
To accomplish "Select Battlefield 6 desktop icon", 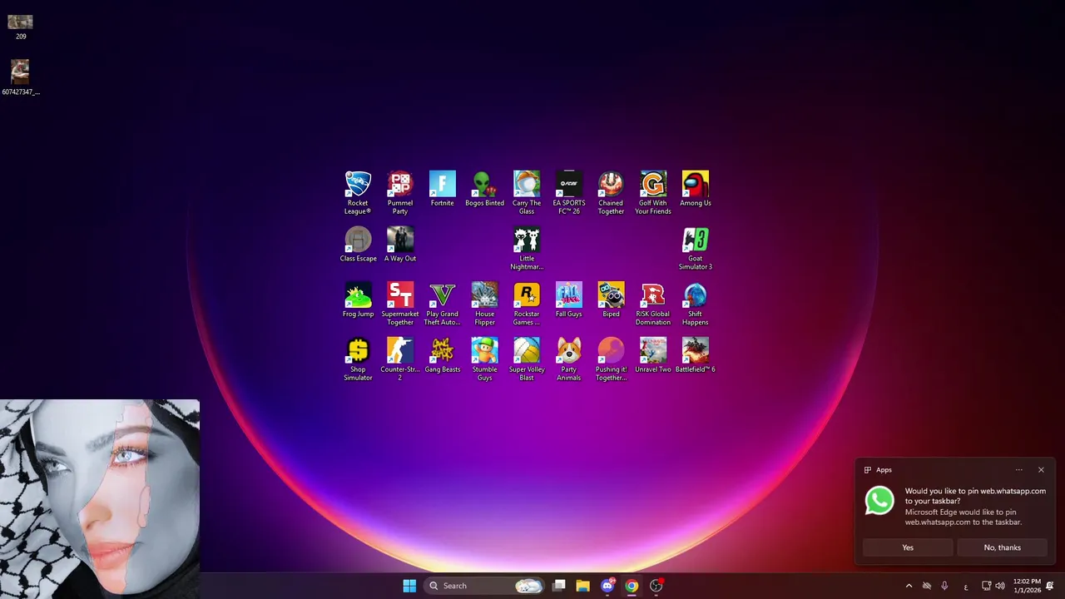I will (696, 356).
